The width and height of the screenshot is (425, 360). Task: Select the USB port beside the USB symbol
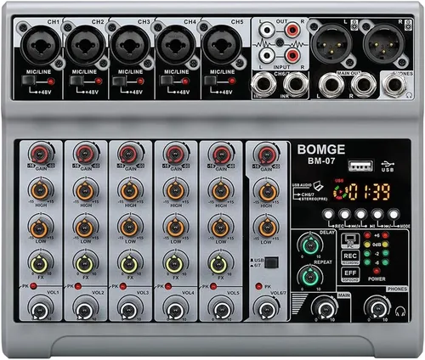point(360,166)
